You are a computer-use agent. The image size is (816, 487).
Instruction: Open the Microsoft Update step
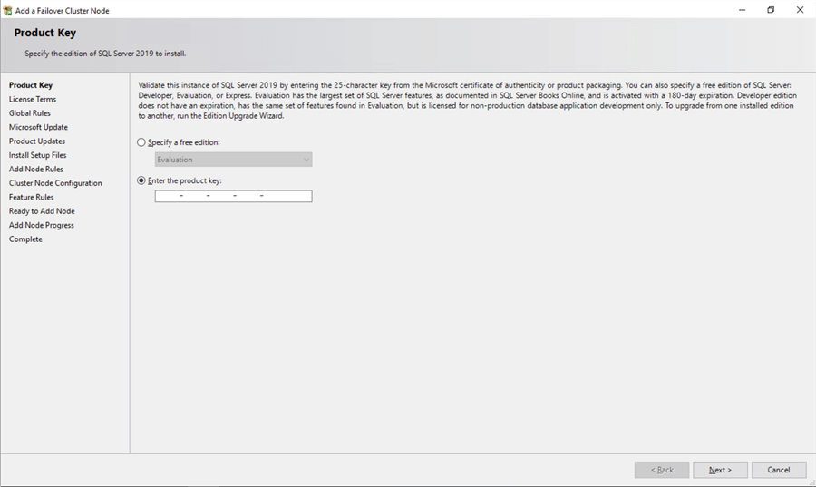pos(38,128)
